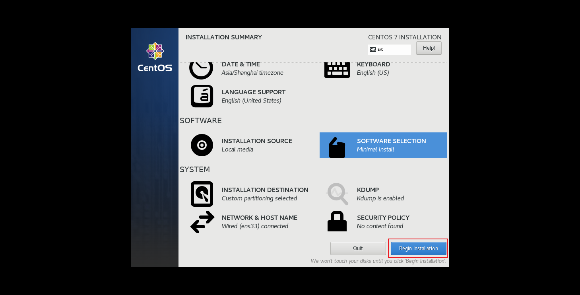Open the Keyboard layout icon
This screenshot has width=580, height=295.
(x=337, y=70)
